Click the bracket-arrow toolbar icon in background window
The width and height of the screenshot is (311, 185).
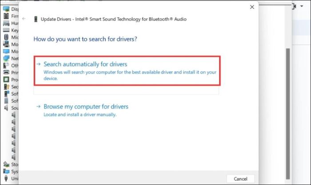[x=294, y=6]
